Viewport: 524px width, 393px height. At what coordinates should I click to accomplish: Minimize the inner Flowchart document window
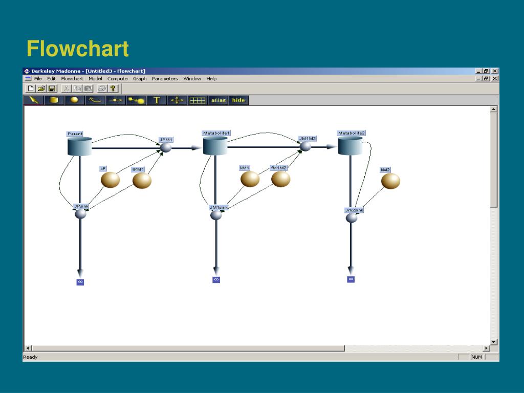tap(479, 78)
